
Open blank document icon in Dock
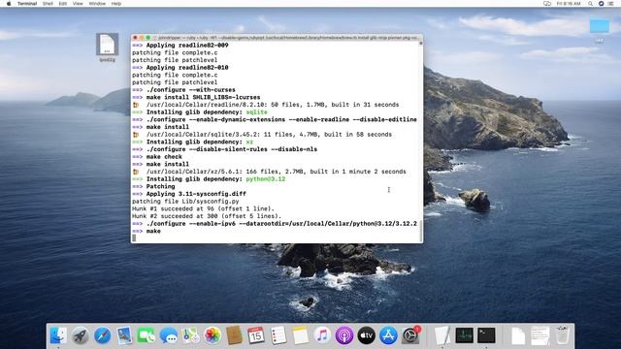tap(518, 335)
